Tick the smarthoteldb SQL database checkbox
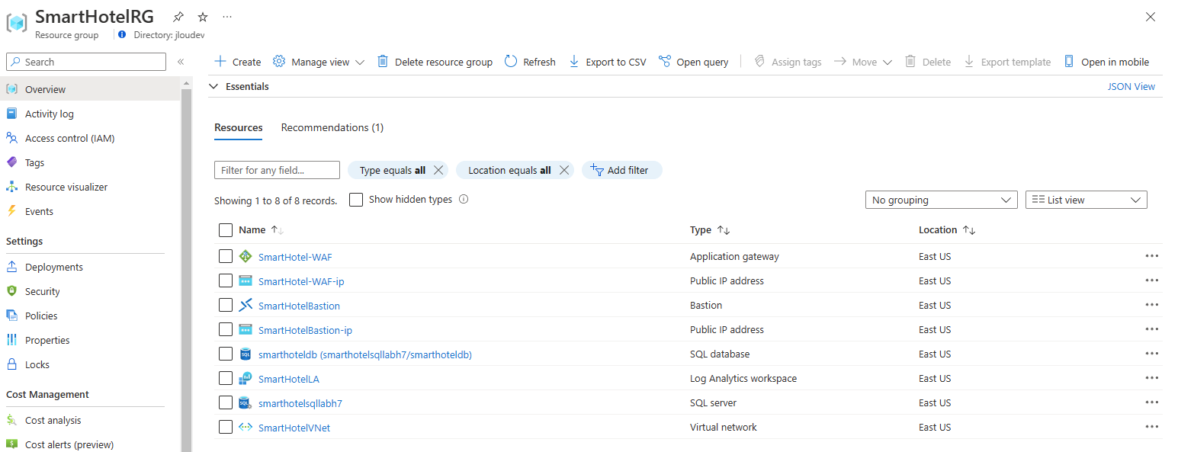Image resolution: width=1178 pixels, height=452 pixels. (226, 354)
